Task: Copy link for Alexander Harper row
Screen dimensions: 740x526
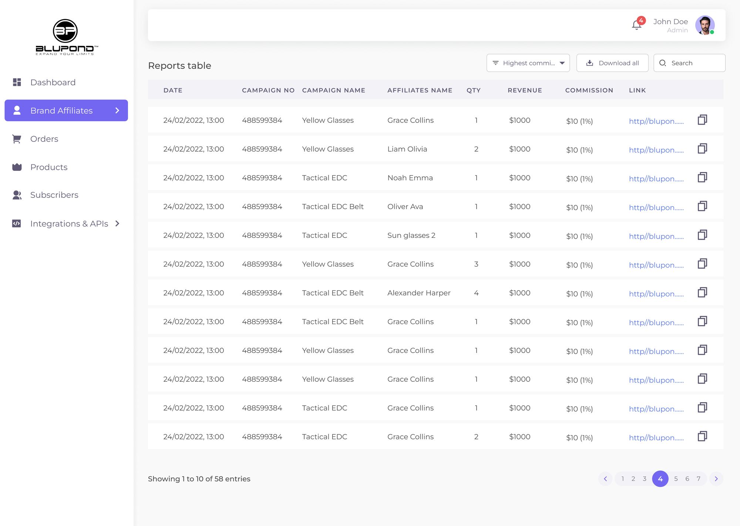Action: tap(702, 293)
